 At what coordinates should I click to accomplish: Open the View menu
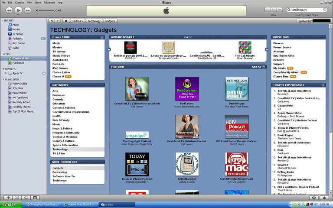(29, 3)
